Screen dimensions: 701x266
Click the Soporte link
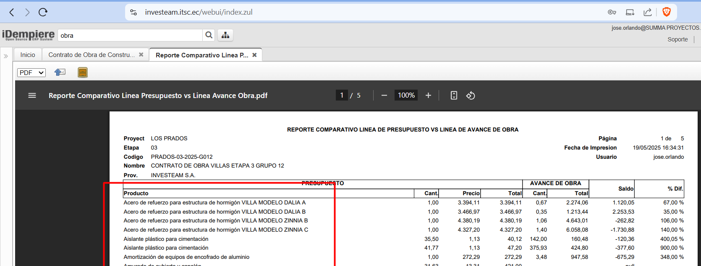[677, 39]
